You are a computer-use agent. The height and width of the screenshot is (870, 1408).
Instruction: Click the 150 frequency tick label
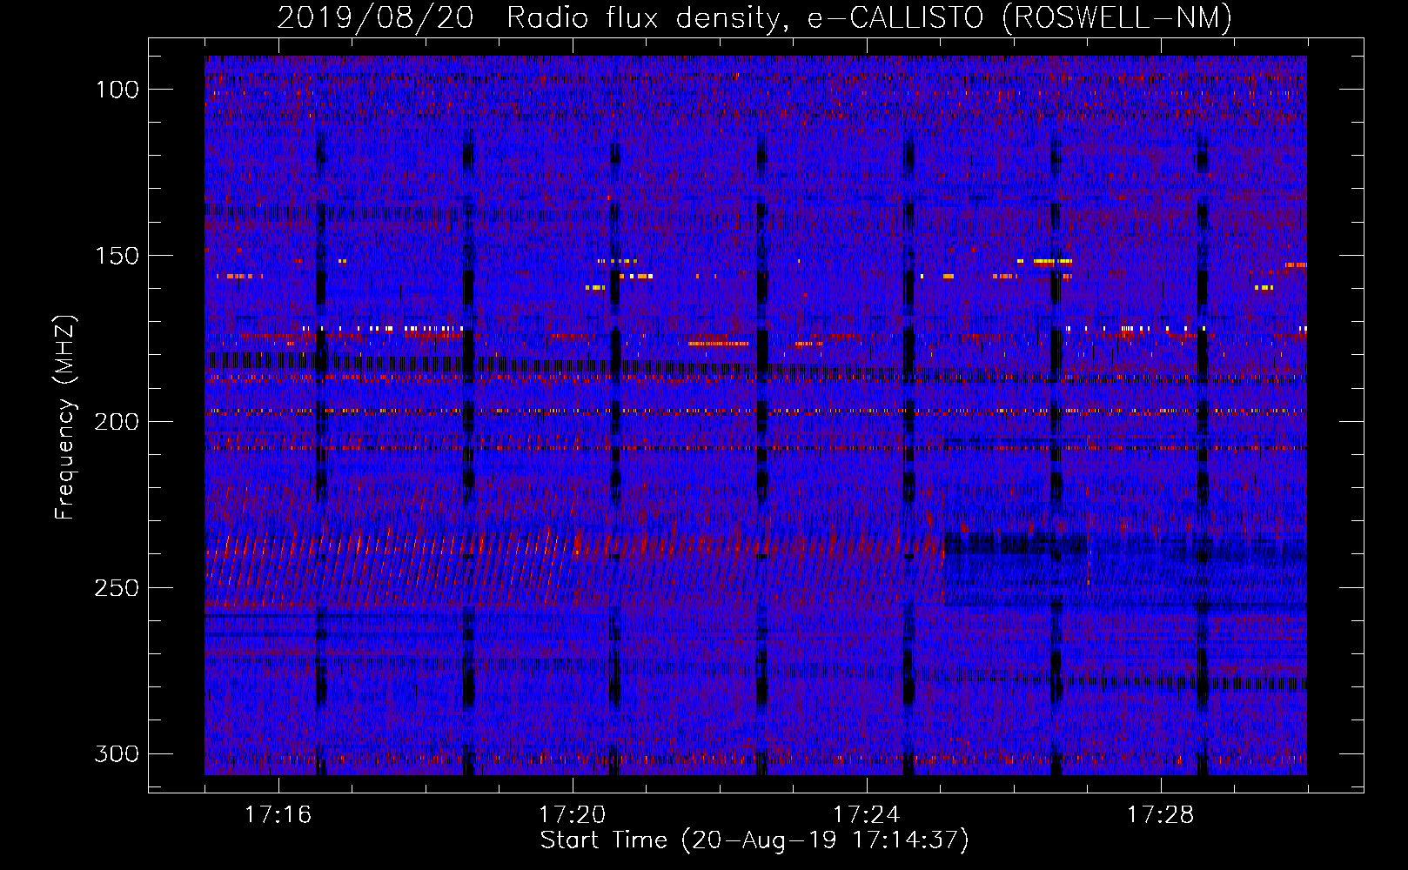tap(117, 256)
